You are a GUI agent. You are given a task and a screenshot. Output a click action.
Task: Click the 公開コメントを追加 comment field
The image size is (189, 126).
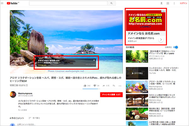click(26, 124)
